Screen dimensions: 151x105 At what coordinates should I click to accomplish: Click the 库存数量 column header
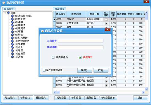click(x=122, y=14)
